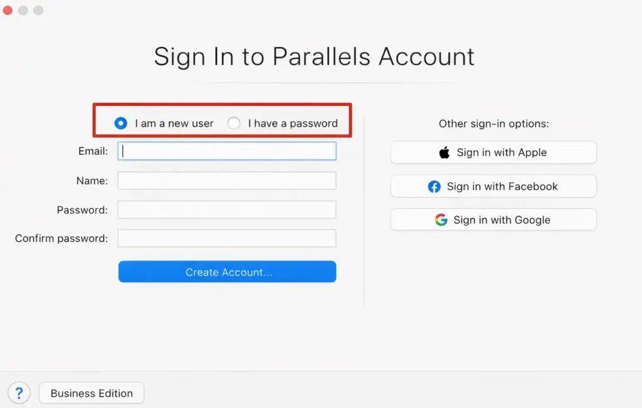Screen dimensions: 642x408
Task: Open help via the question mark icon
Action: point(19,392)
